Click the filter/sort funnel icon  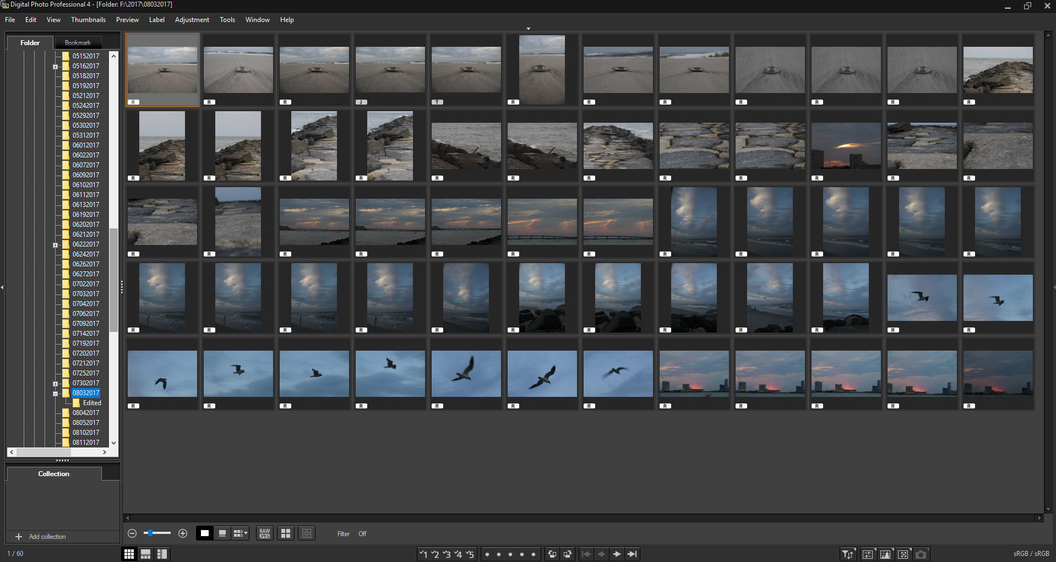coord(847,554)
